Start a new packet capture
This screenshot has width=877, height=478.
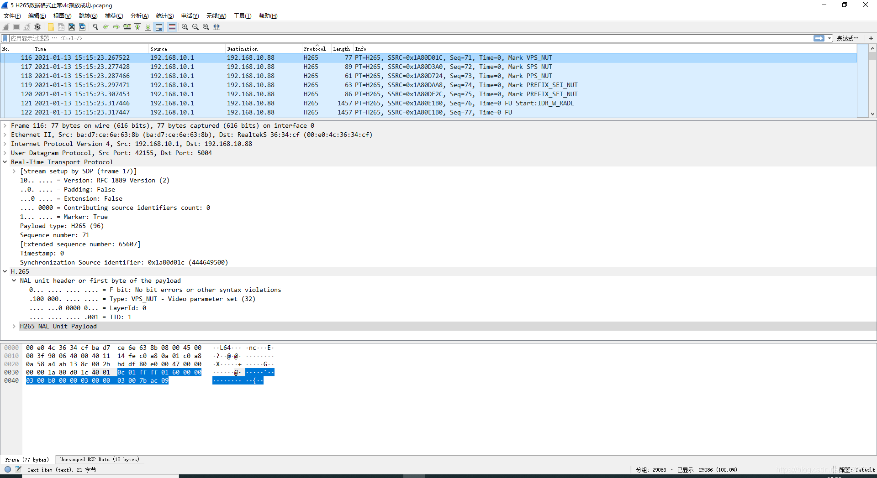pos(6,27)
